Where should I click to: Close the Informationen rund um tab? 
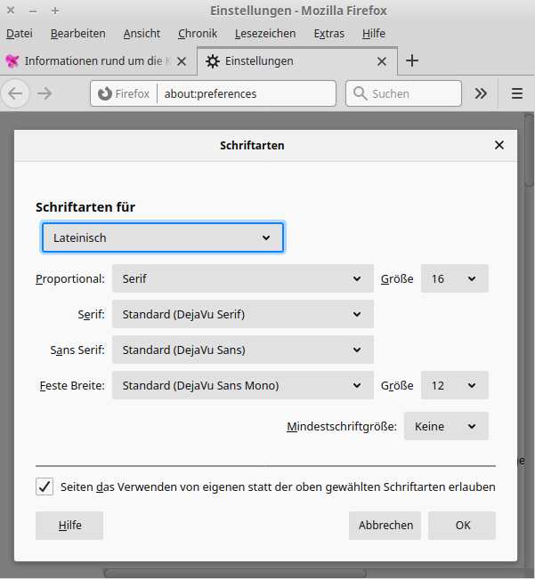click(182, 61)
